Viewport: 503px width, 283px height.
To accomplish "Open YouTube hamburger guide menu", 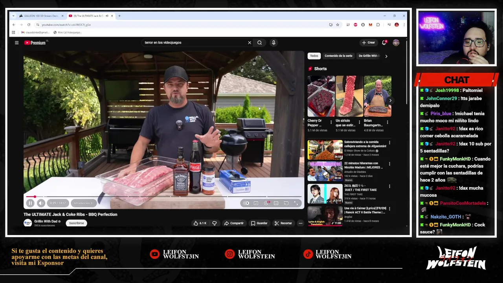I will coord(17,42).
